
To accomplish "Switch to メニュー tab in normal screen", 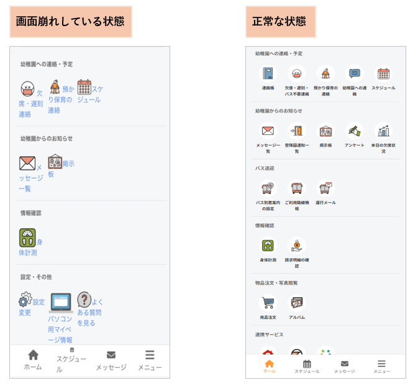I will tap(381, 366).
